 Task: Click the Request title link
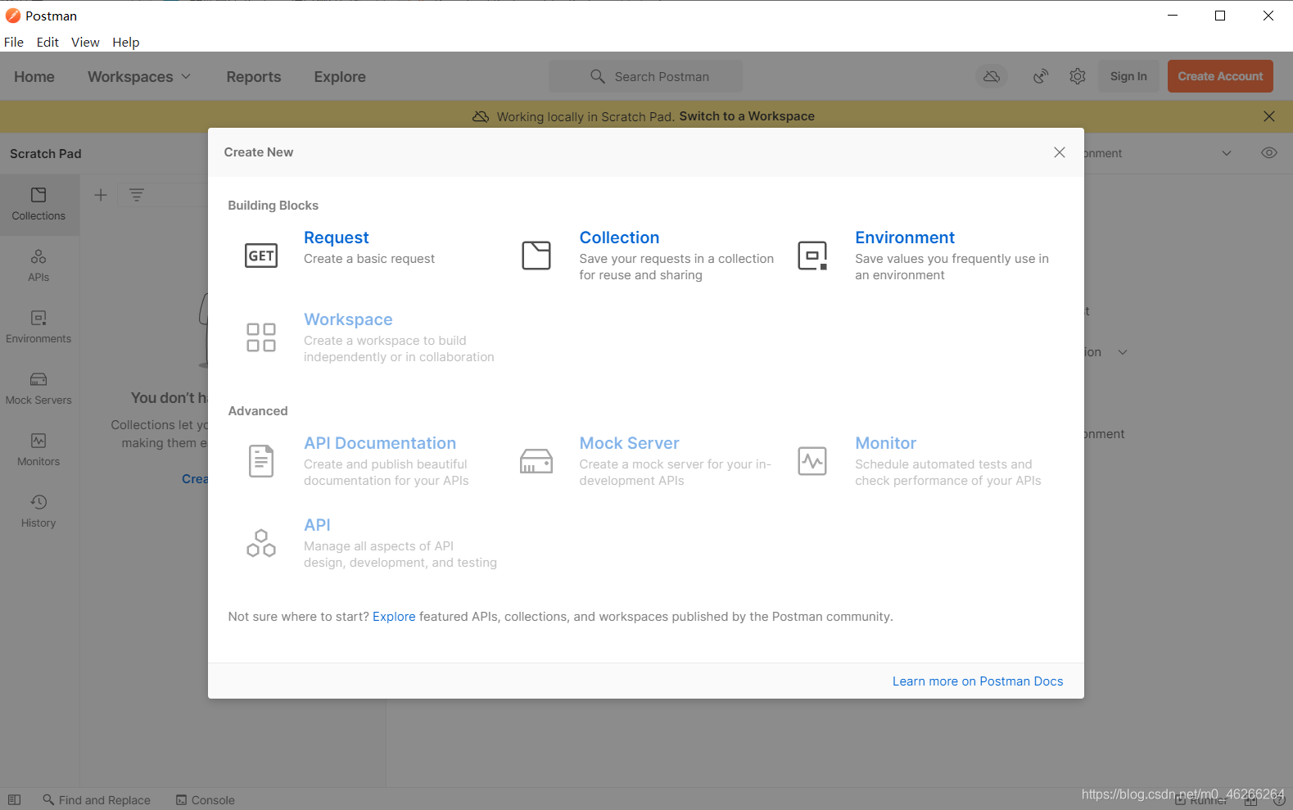pos(337,238)
